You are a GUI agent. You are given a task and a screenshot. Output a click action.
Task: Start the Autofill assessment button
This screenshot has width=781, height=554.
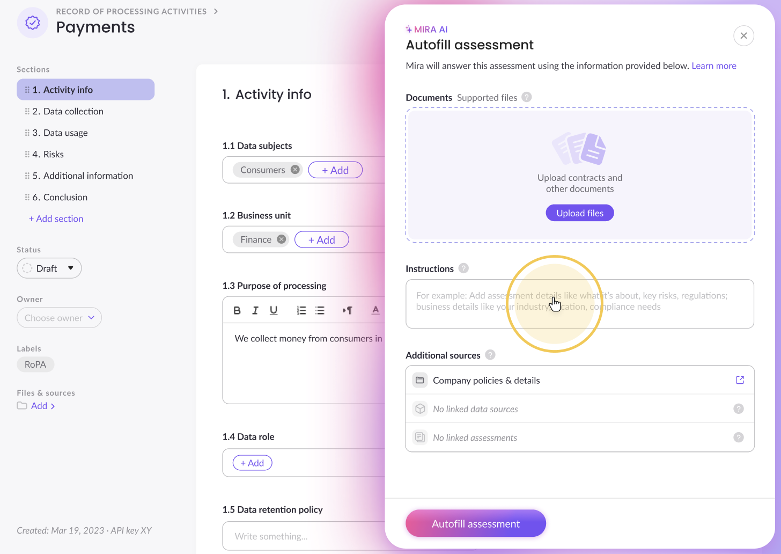pos(476,523)
